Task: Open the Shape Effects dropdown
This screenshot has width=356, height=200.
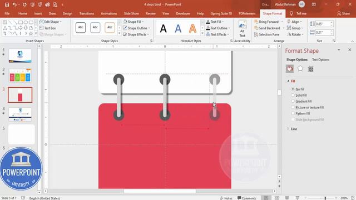Action: pos(136,34)
